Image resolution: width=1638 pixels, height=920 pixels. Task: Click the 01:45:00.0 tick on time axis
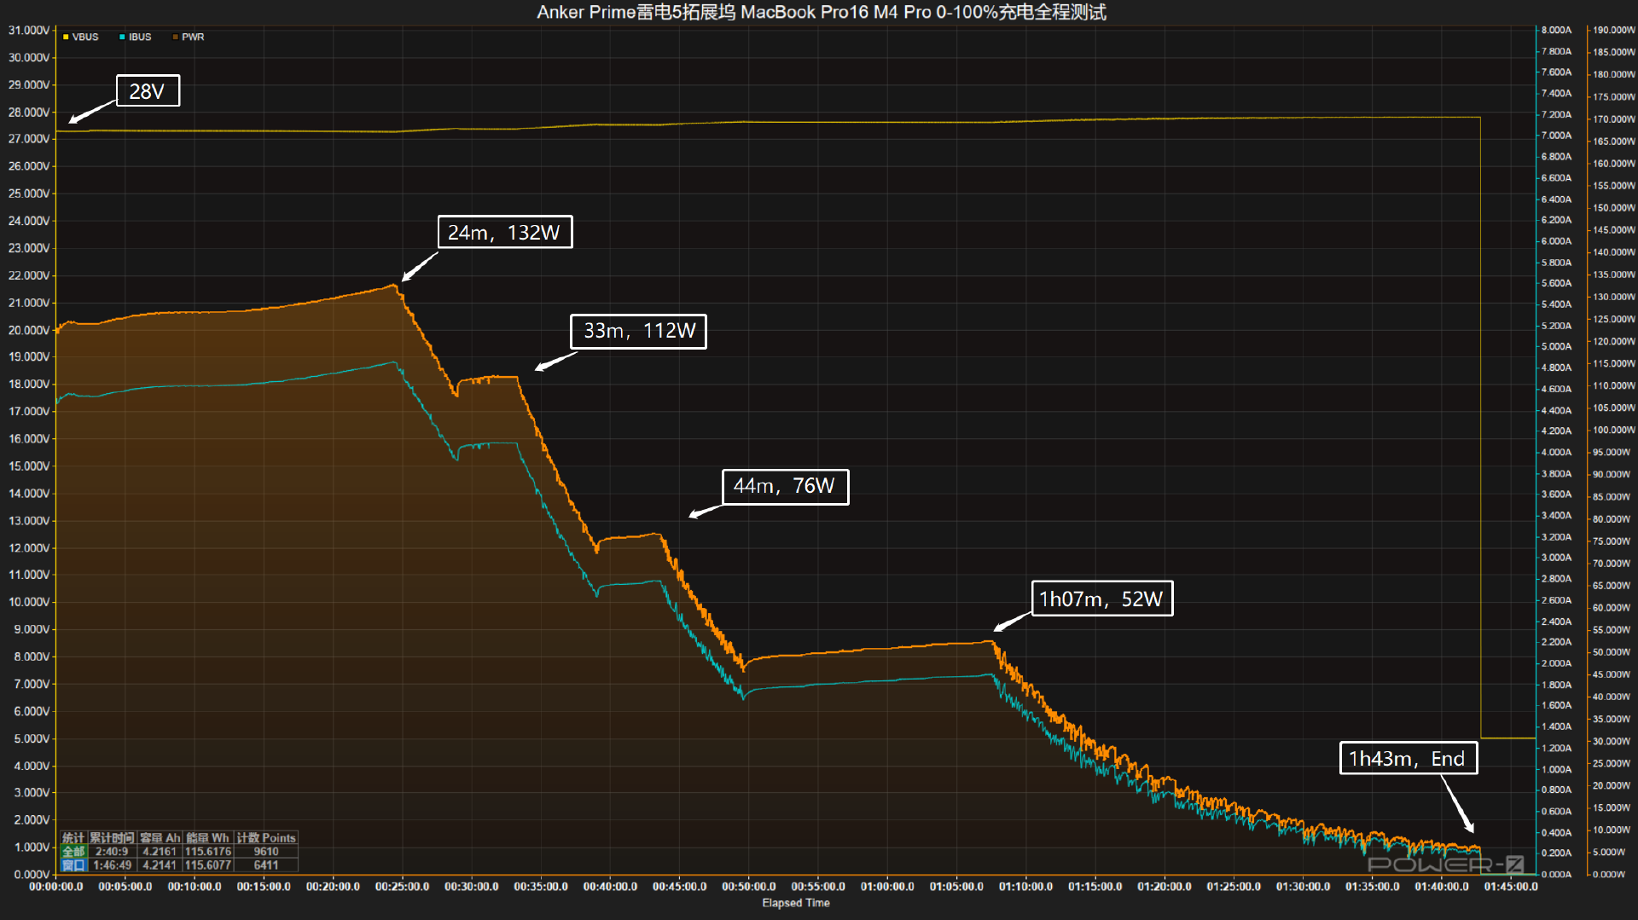(x=1511, y=887)
